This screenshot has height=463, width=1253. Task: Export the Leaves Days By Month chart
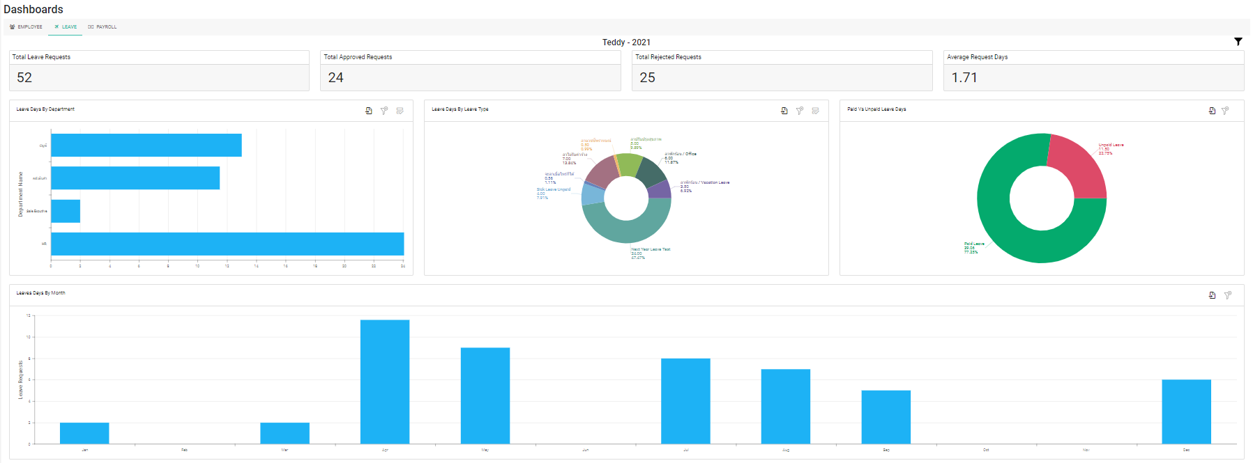pos(1212,295)
